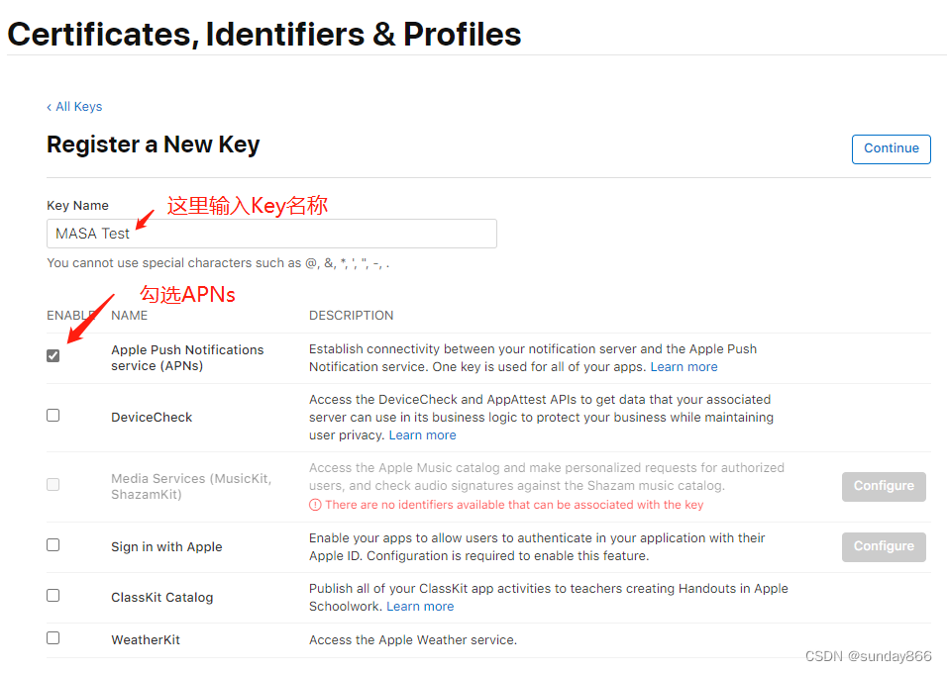The height and width of the screenshot is (673, 947).
Task: Open Learn more link for DeviceCheck
Action: (422, 435)
